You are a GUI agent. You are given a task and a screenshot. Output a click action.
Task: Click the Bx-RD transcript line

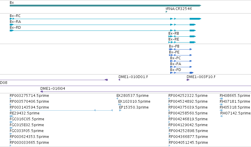pos(103,31)
